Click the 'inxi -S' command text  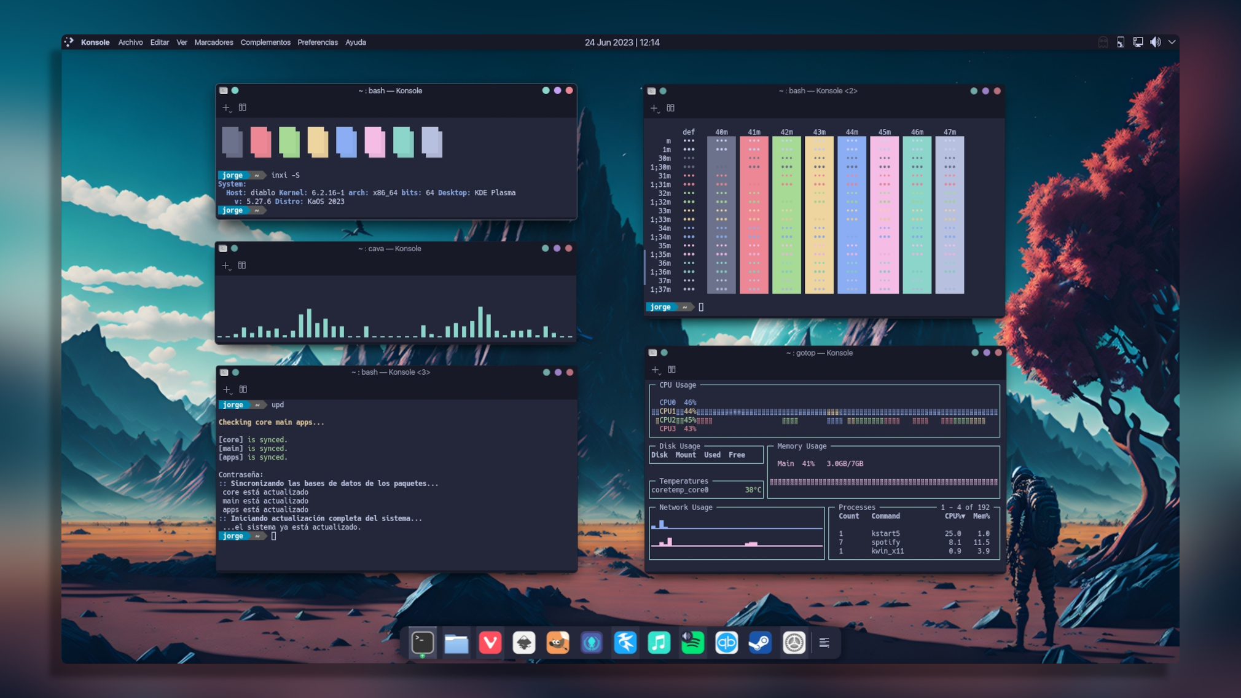[286, 175]
